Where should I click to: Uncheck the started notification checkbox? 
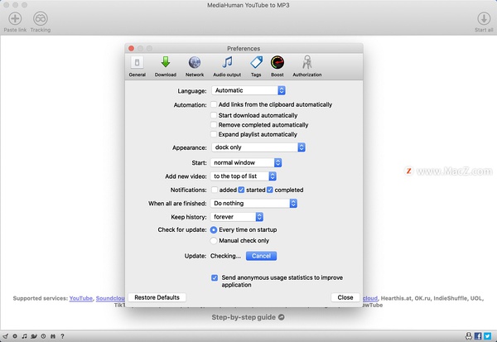[x=241, y=190]
